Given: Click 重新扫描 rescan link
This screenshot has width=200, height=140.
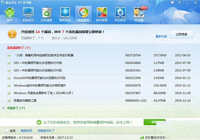Looking at the screenshot, I should [161, 36].
